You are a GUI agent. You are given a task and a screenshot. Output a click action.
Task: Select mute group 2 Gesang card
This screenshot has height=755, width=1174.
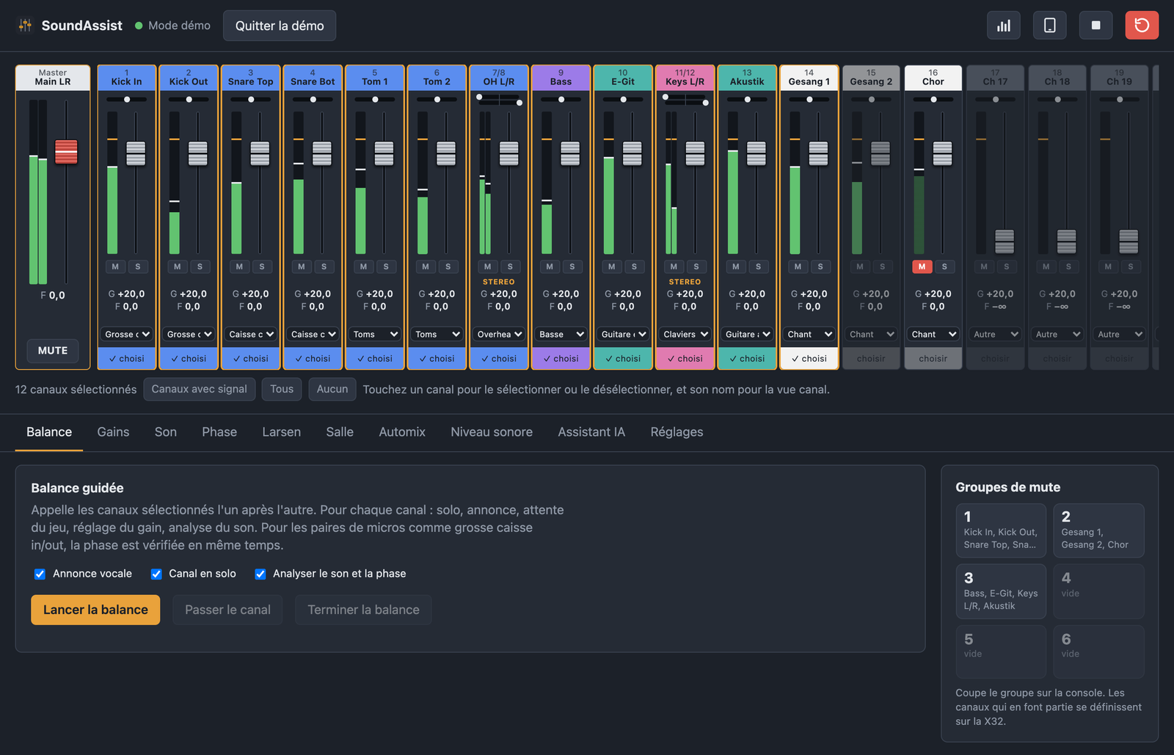(1098, 530)
